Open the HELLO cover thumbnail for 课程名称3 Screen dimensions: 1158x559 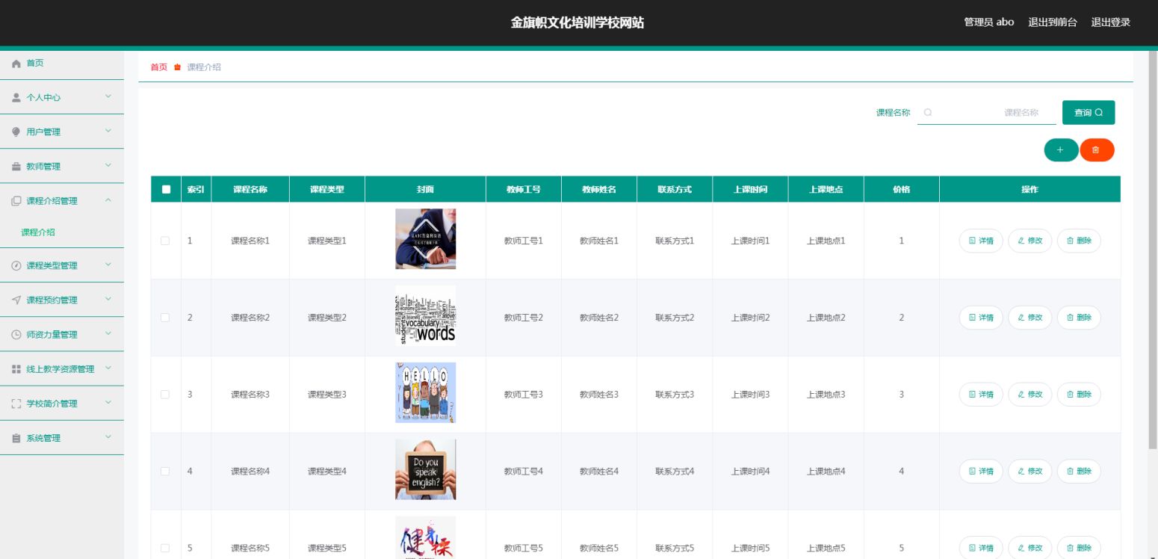(x=425, y=393)
